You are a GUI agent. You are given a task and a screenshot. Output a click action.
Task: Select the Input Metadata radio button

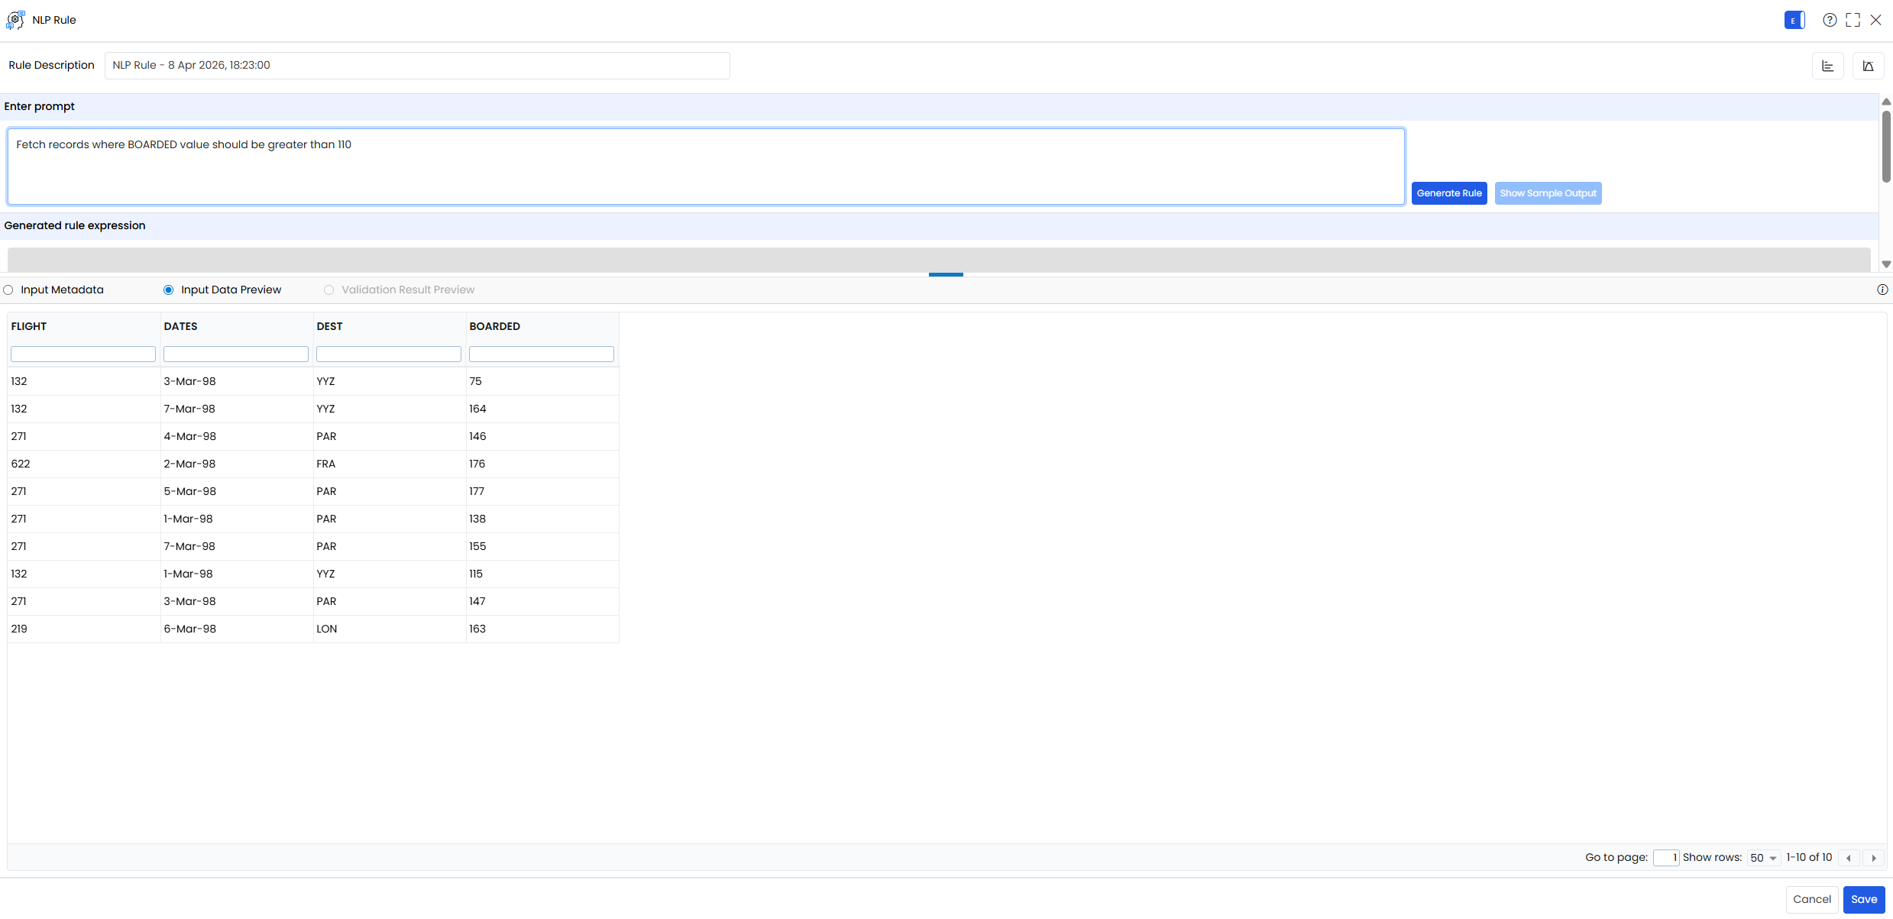point(8,290)
